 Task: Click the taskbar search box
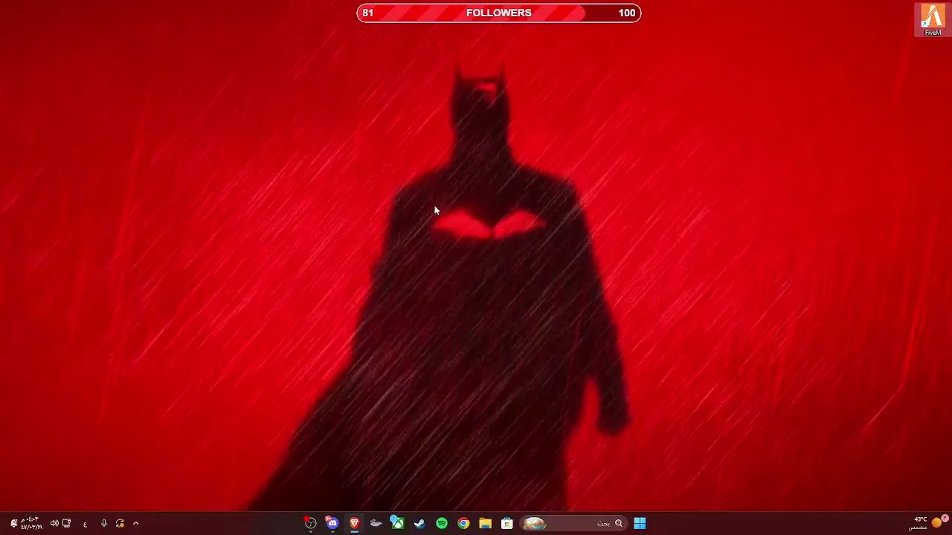(x=573, y=523)
